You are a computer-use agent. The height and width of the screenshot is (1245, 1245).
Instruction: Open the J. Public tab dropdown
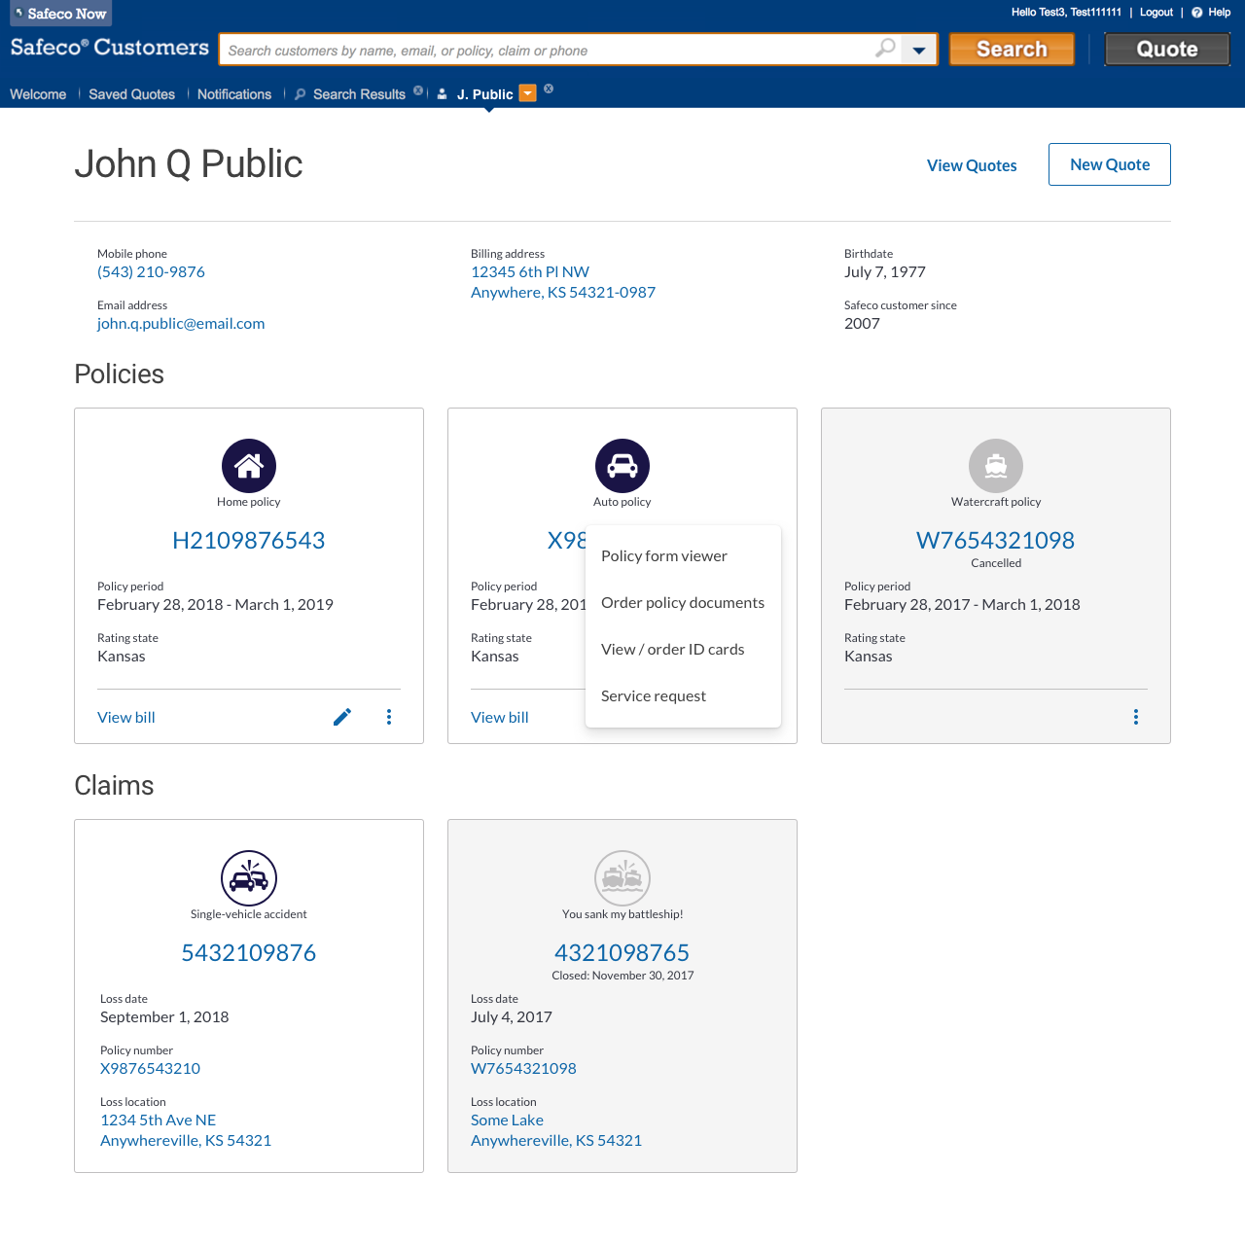coord(527,93)
